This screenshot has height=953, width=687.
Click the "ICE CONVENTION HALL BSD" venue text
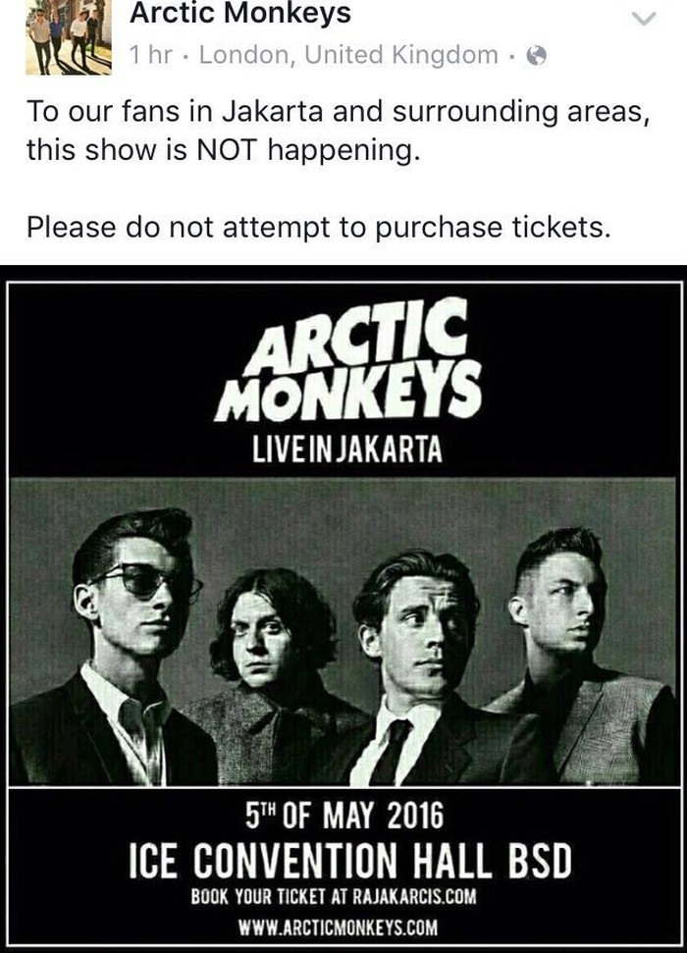click(350, 860)
